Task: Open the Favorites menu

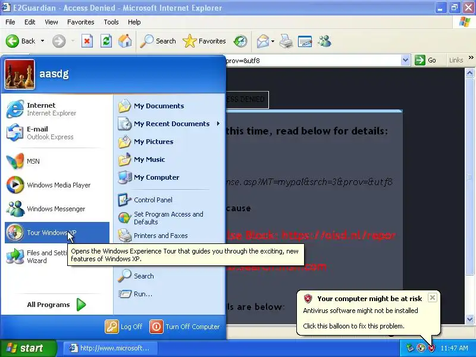Action: coord(81,22)
